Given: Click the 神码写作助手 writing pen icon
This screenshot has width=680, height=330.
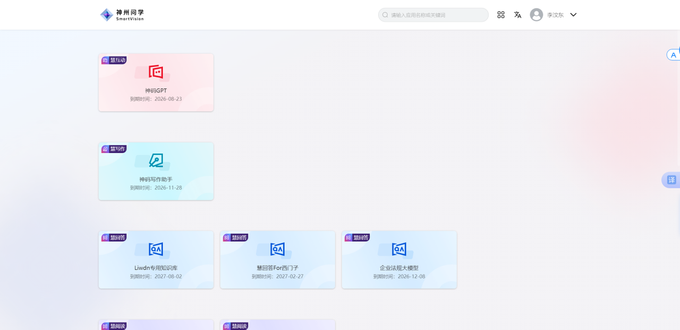Looking at the screenshot, I should pos(156,160).
